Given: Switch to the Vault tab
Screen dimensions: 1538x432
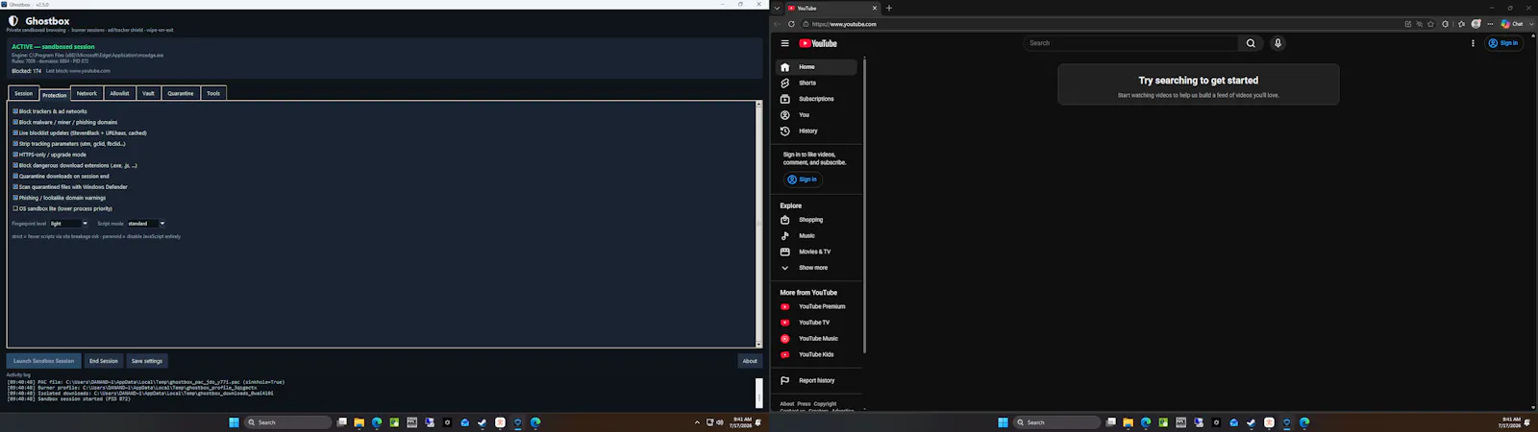Looking at the screenshot, I should click(148, 93).
